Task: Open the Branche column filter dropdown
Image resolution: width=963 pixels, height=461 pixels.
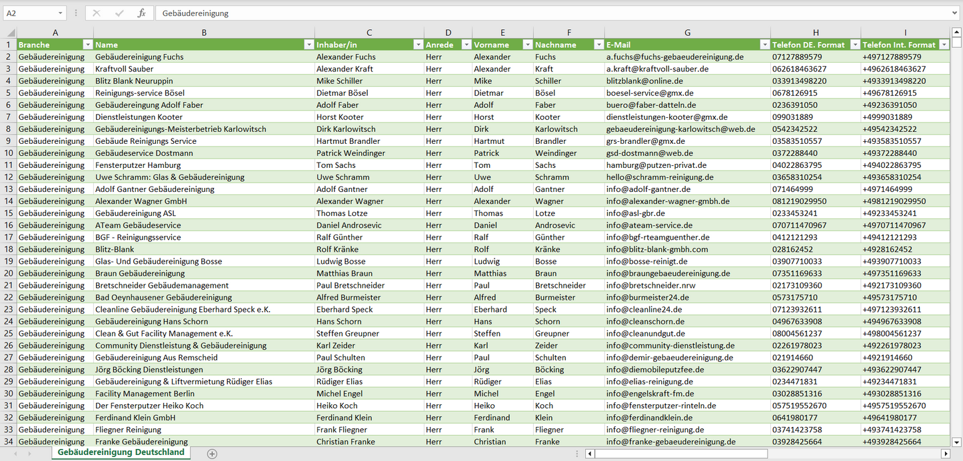Action: [87, 45]
